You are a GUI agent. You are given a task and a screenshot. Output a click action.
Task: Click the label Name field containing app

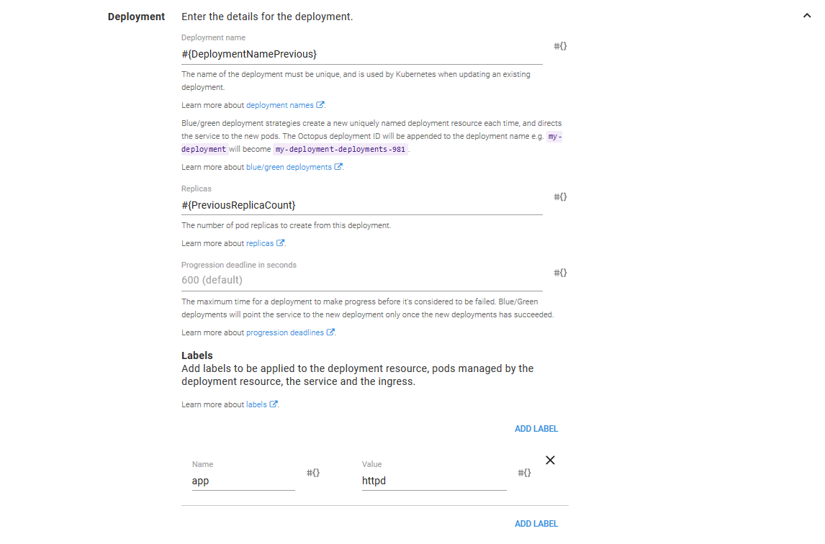[243, 481]
